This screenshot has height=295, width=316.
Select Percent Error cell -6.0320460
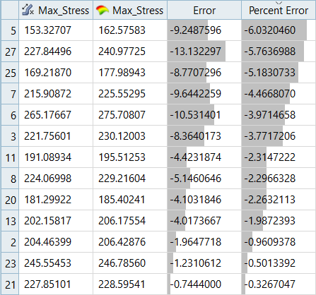pyautogui.click(x=279, y=30)
